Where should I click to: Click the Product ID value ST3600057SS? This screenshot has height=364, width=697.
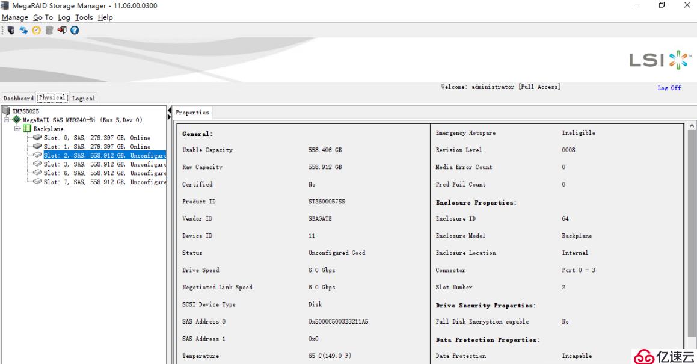coord(327,202)
